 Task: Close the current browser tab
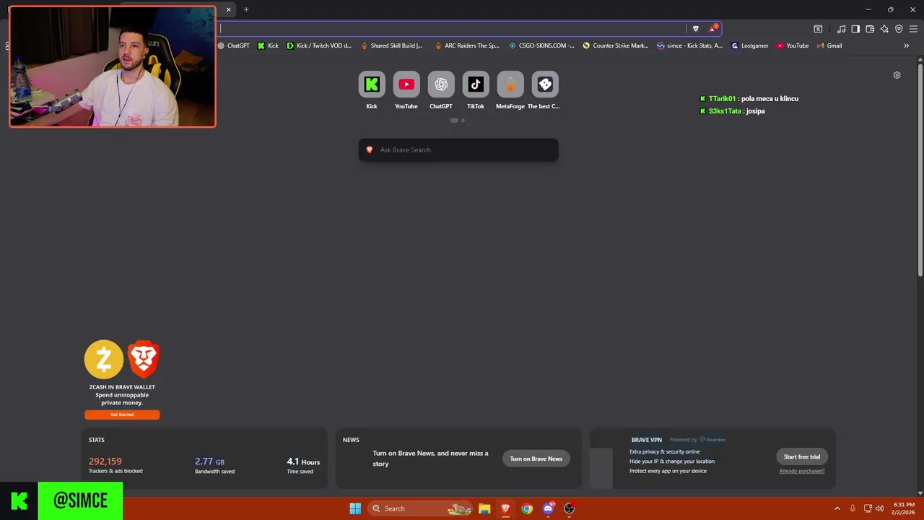[x=229, y=9]
